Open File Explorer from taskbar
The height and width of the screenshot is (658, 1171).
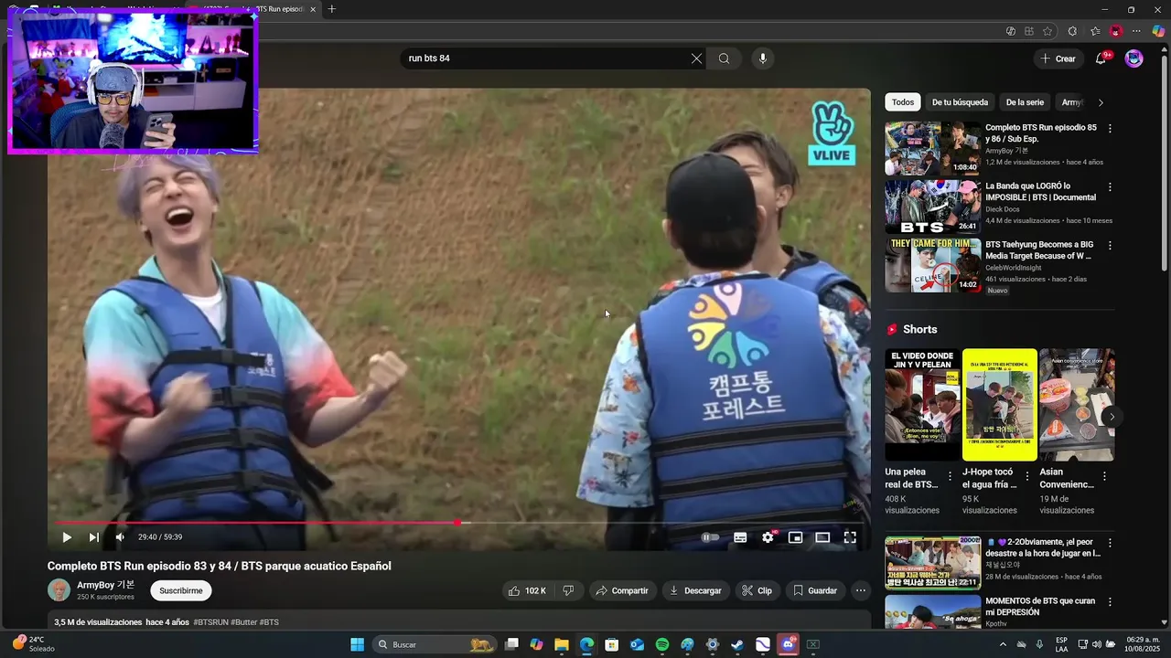pyautogui.click(x=562, y=645)
